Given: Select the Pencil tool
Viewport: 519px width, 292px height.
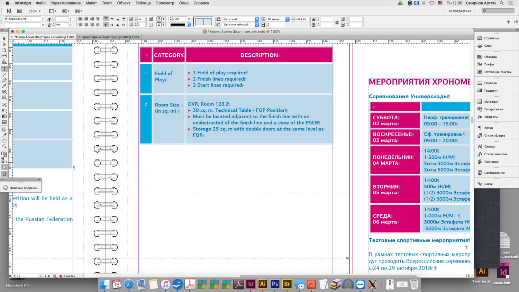Looking at the screenshot, I should [x=4, y=86].
